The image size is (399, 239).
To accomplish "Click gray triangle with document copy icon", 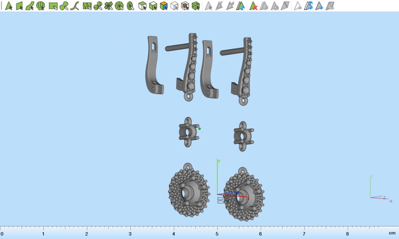I will click(275, 6).
